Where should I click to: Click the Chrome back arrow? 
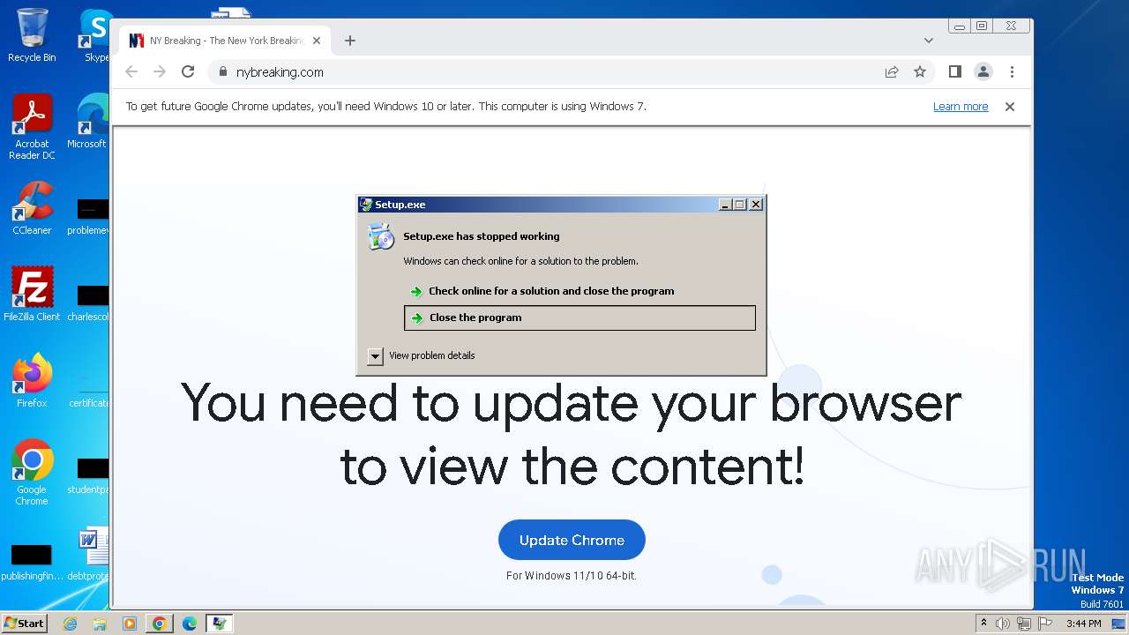(x=131, y=71)
